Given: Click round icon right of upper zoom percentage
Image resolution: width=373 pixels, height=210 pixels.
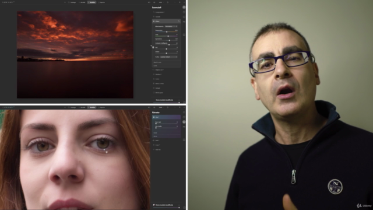Looking at the screenshot, I should tap(167, 2).
